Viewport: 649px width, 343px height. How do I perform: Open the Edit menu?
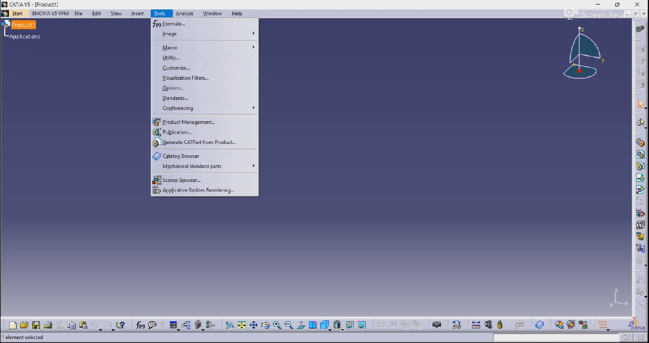pos(97,14)
